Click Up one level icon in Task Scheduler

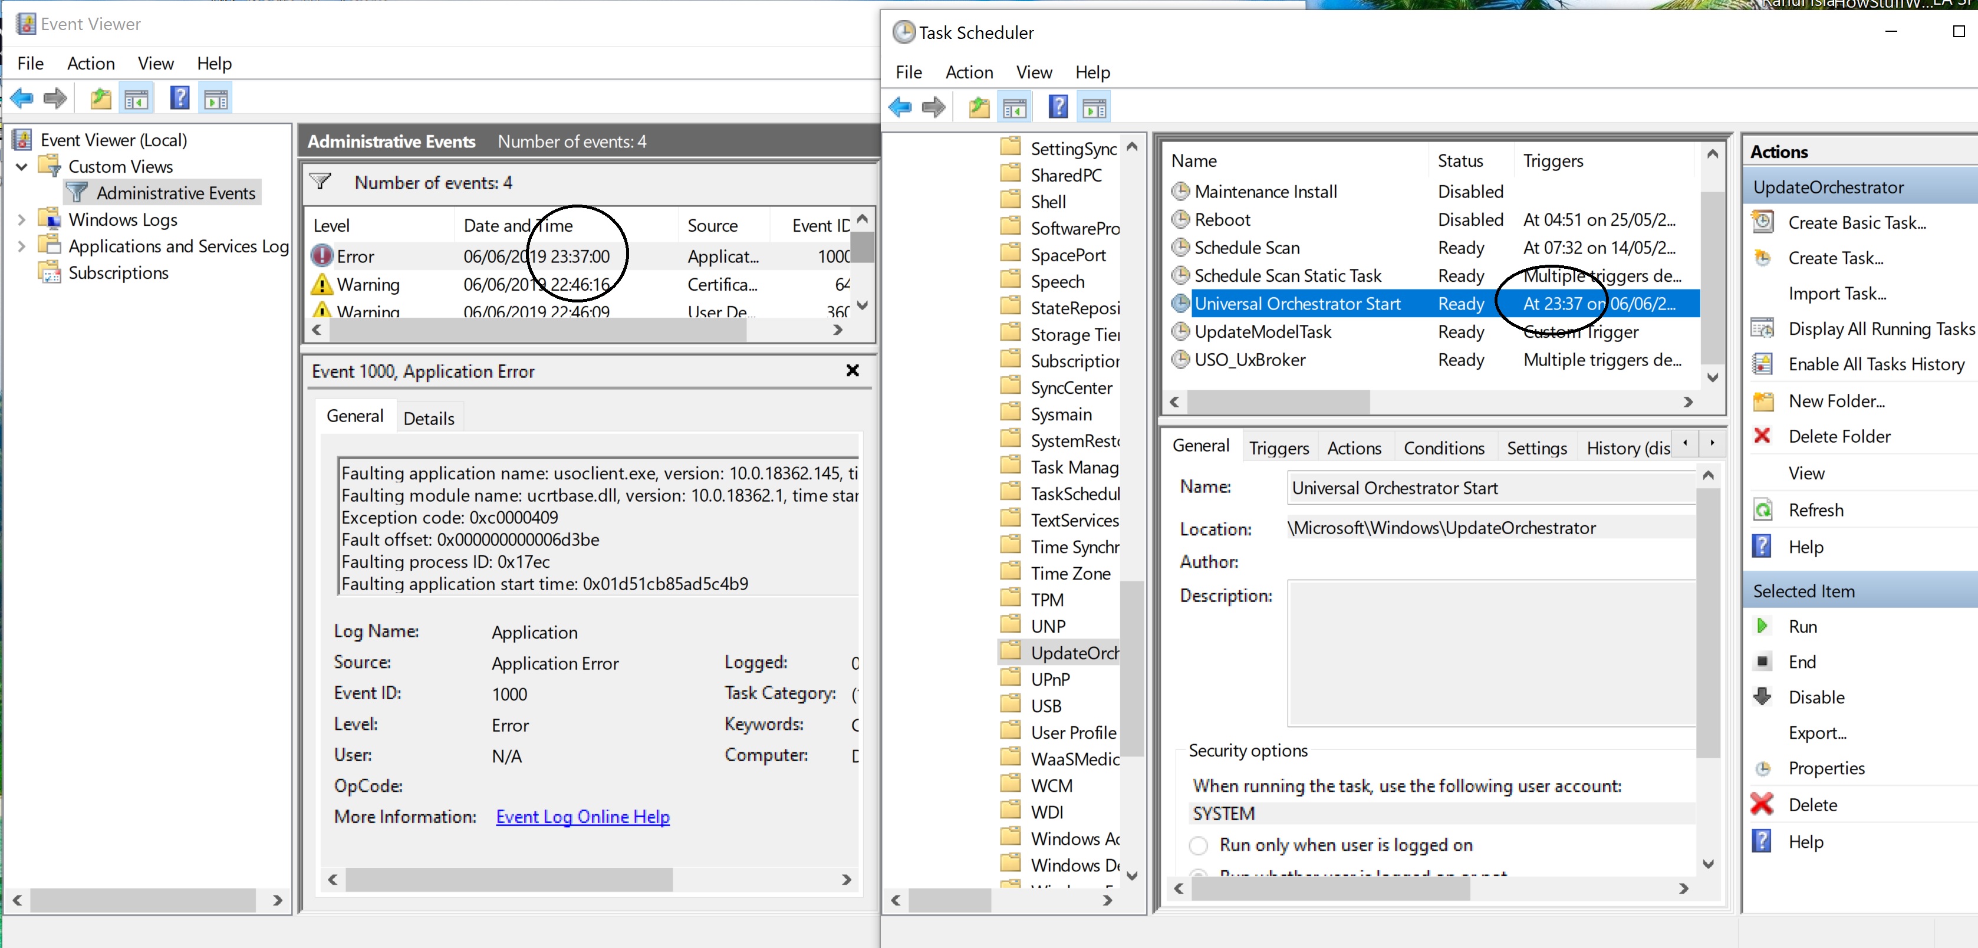click(x=979, y=107)
